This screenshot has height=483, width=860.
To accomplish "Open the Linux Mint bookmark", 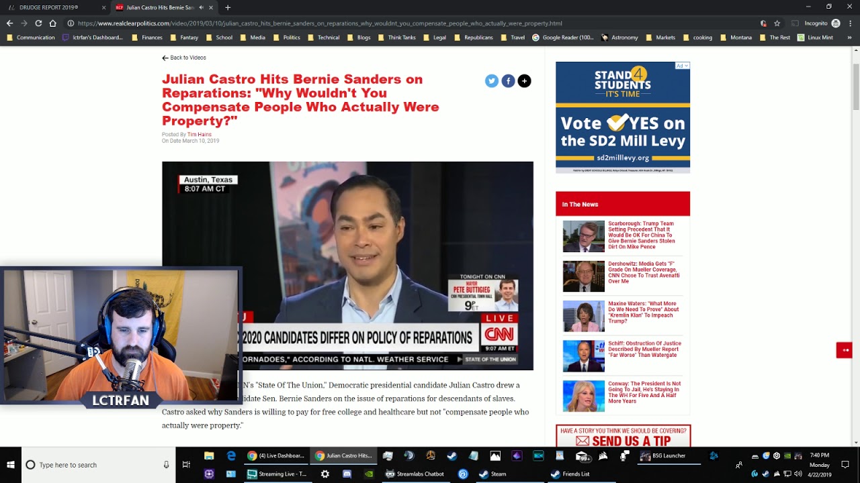I will point(815,38).
